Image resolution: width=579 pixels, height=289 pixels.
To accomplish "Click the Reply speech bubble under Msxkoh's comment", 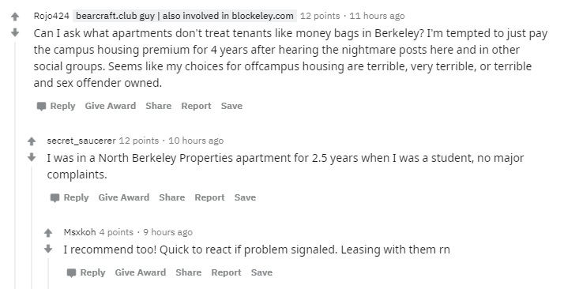I will (x=71, y=273).
